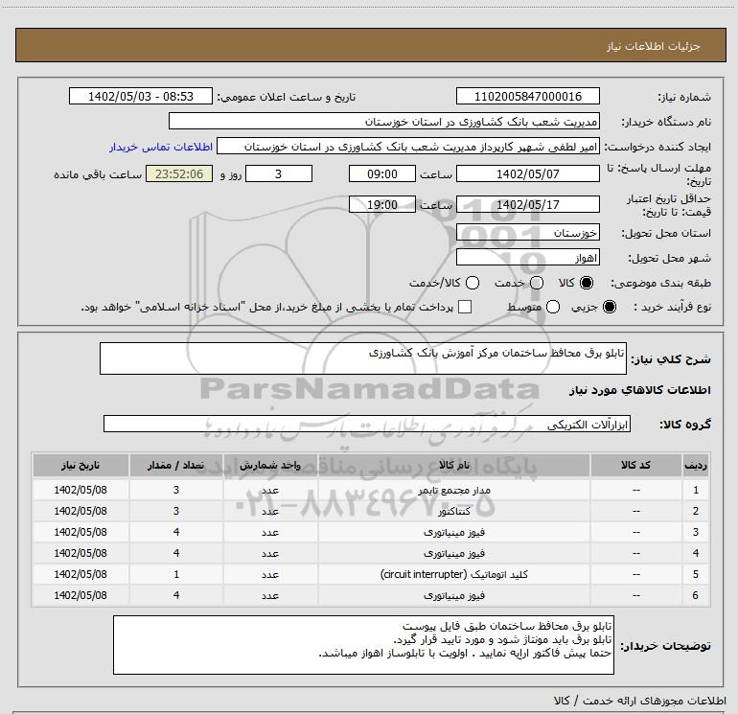738x714 pixels.
Task: Click the نام کالا column header
Action: 454,466
